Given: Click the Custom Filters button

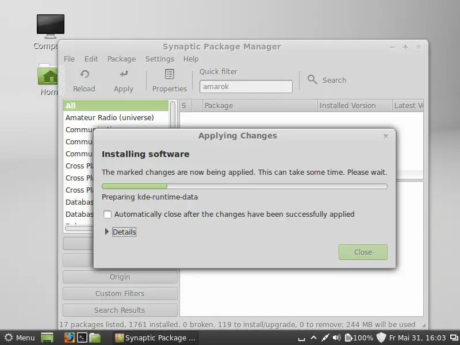Looking at the screenshot, I should pyautogui.click(x=120, y=294).
